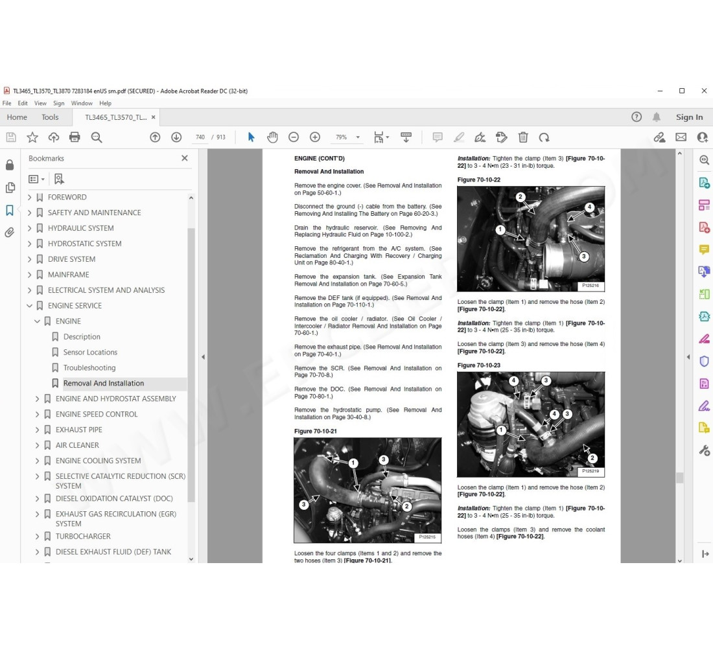Image resolution: width=713 pixels, height=648 pixels.
Task: Select the arrow selection tool
Action: coord(251,137)
